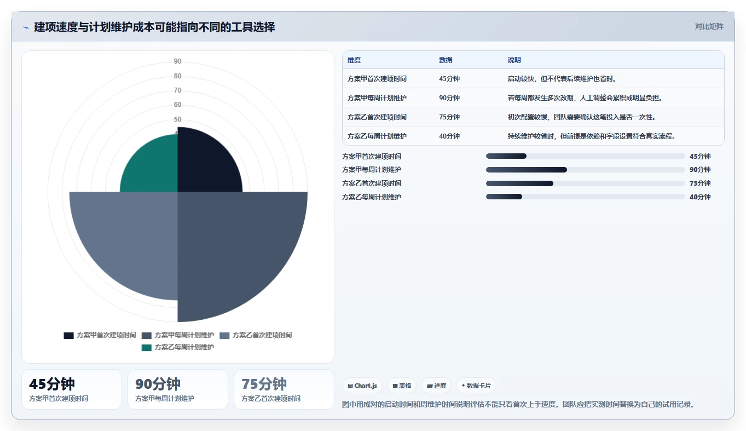Toggle legend swatch for 方案甲首次建项时间
Image resolution: width=746 pixels, height=431 pixels.
click(x=68, y=335)
